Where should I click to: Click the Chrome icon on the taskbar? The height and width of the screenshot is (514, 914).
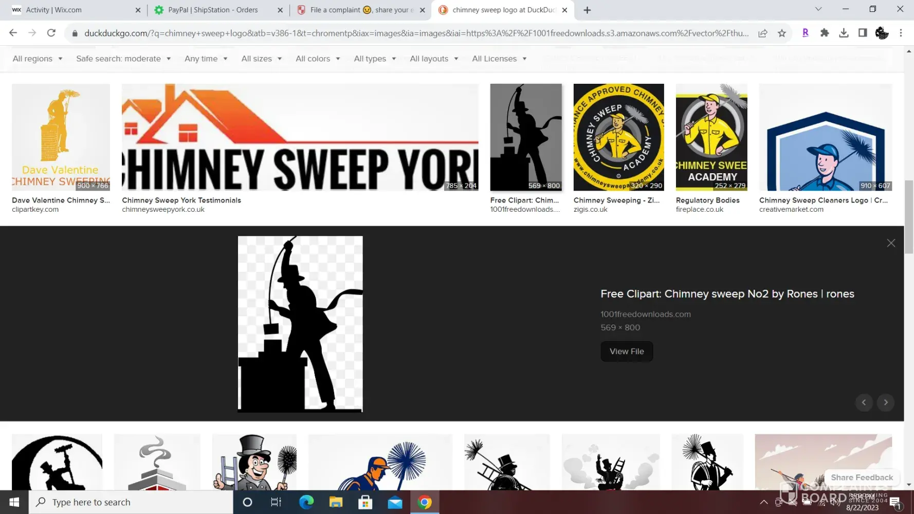click(x=425, y=502)
